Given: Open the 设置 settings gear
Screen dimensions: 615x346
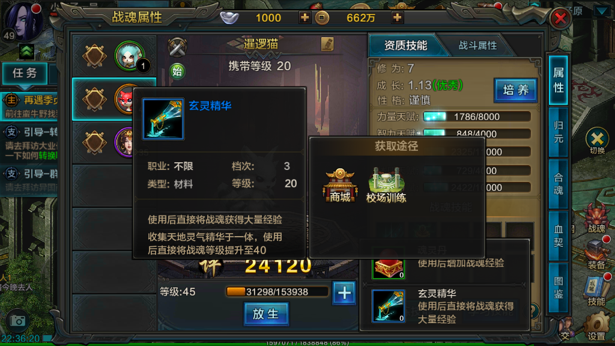Looking at the screenshot, I should (596, 326).
